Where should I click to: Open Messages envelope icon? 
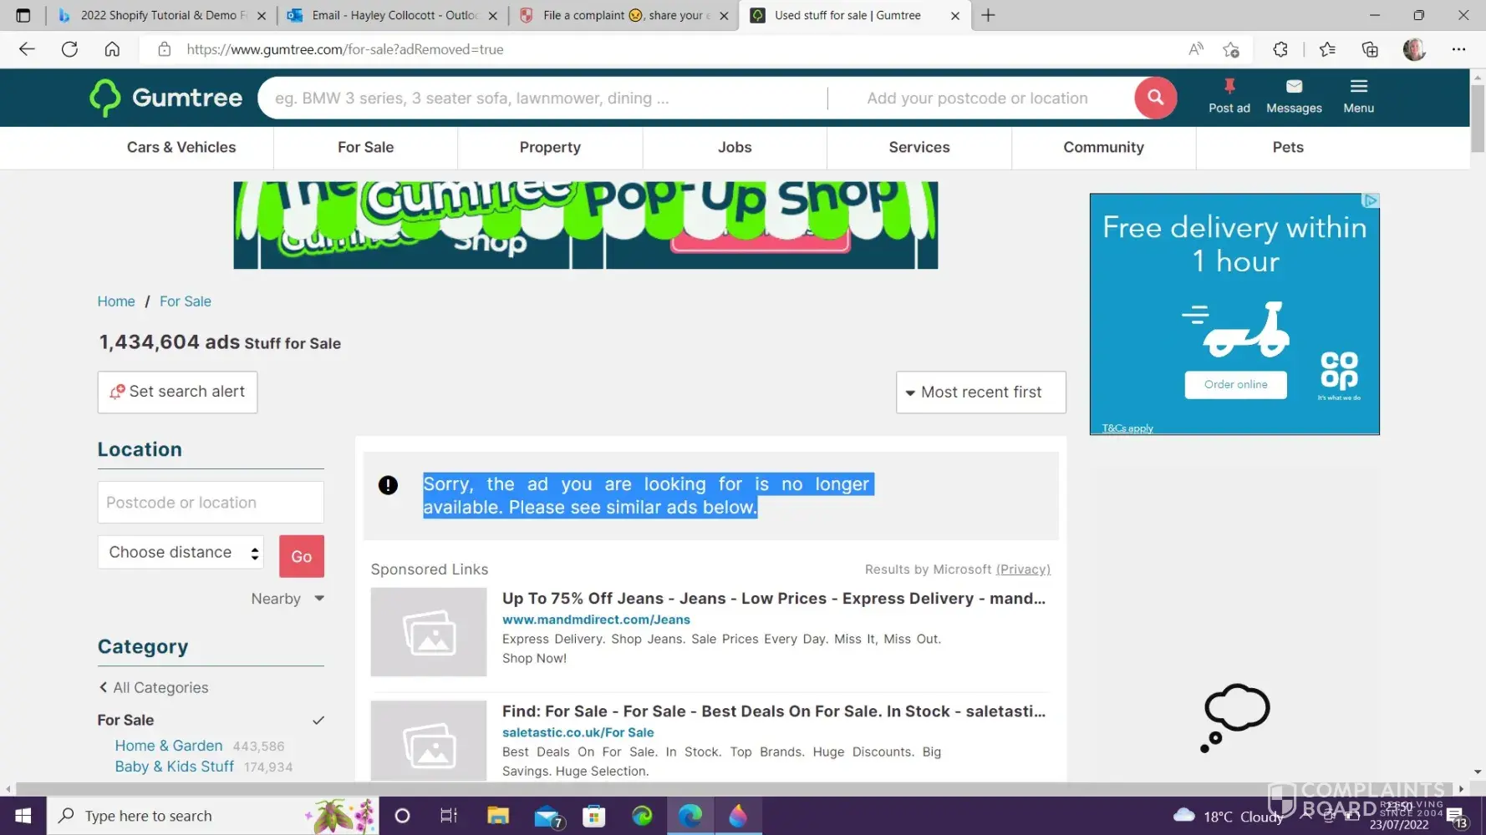click(1293, 87)
